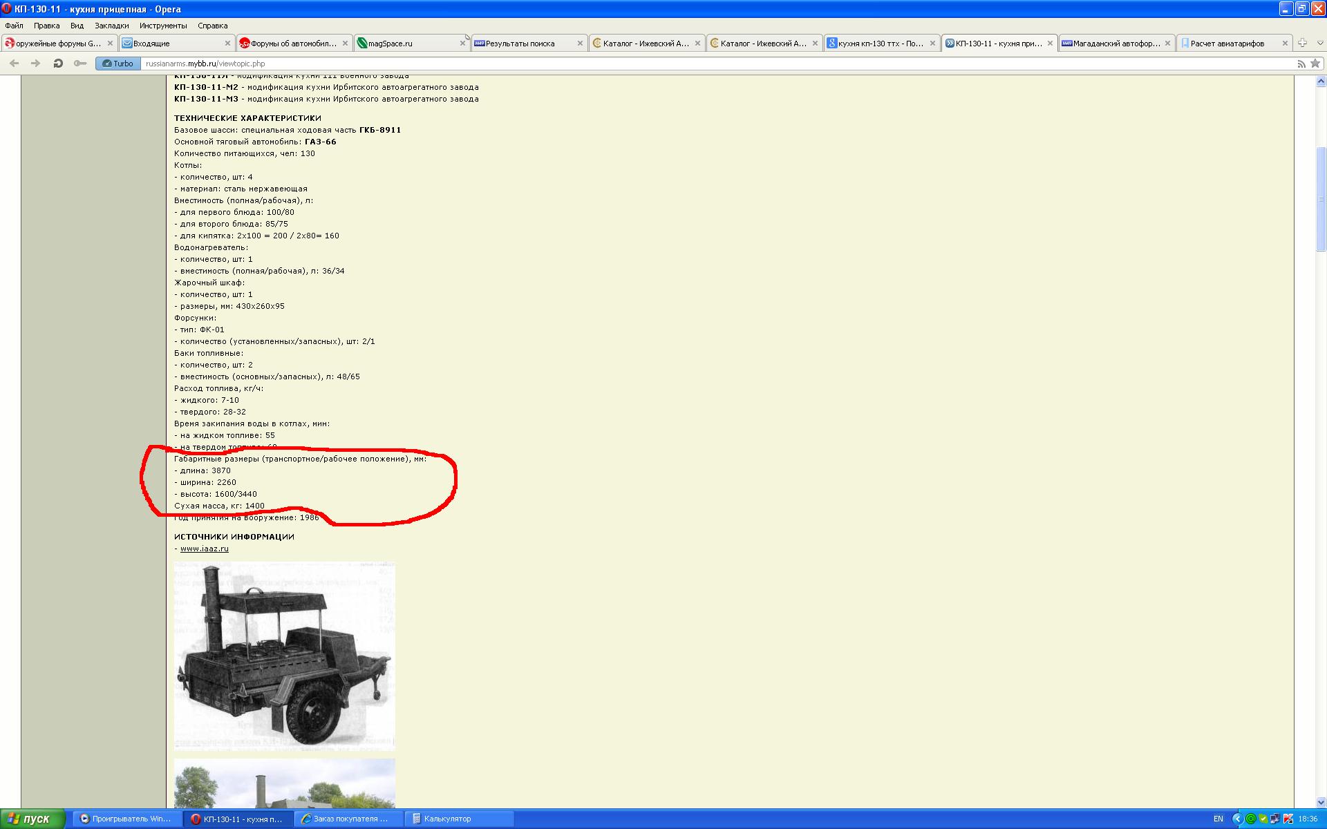Viewport: 1327px width, 829px height.
Task: Open the пуск Start button
Action: [32, 819]
